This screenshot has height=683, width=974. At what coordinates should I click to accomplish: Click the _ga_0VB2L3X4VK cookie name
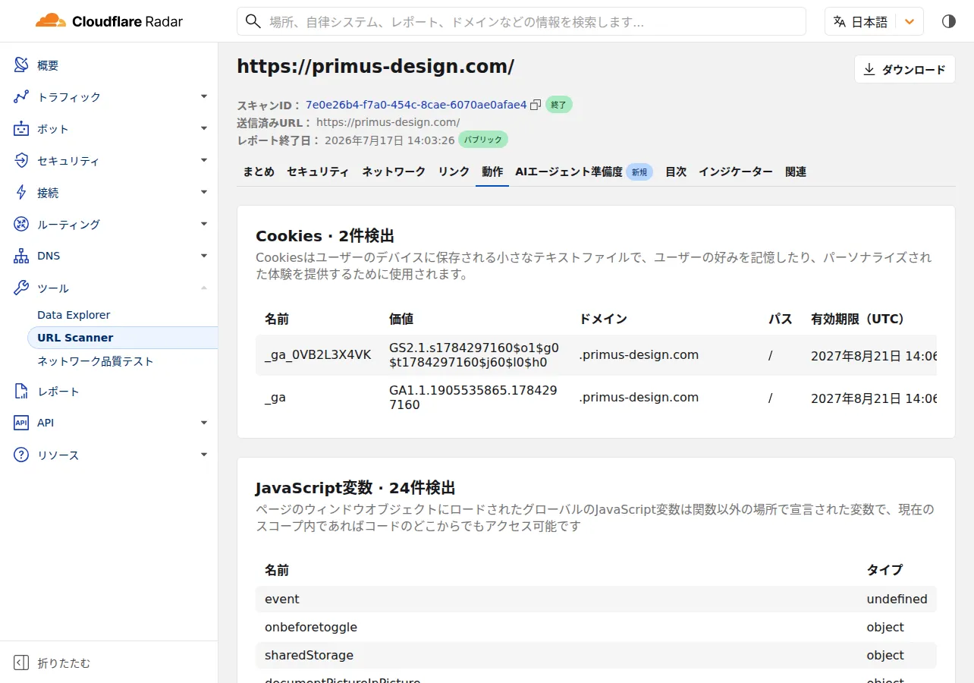tap(318, 355)
